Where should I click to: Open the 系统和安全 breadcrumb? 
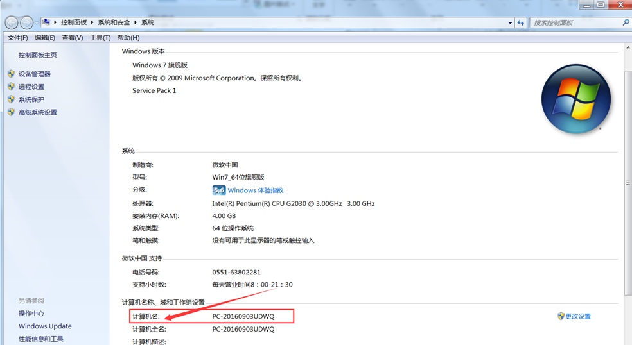114,22
